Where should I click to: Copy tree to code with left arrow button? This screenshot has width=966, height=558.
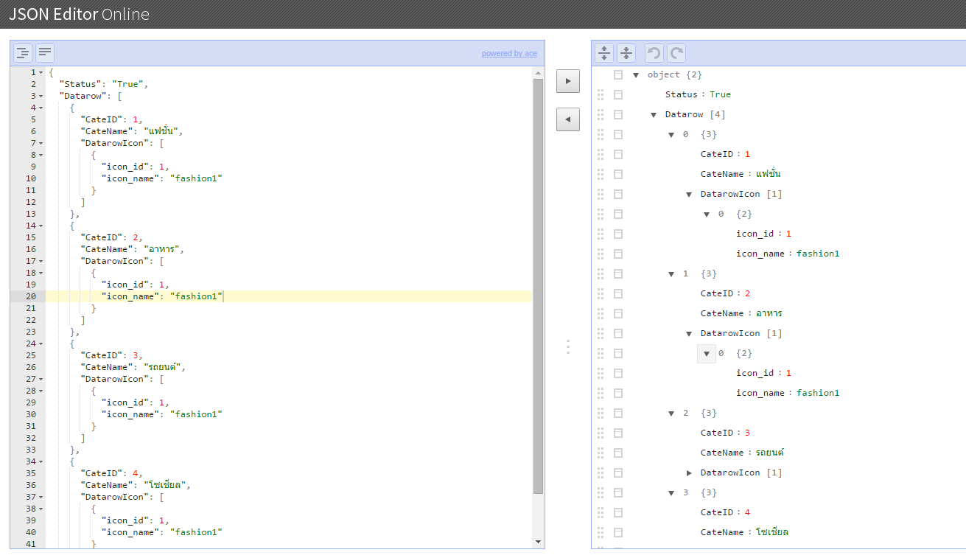click(x=567, y=119)
